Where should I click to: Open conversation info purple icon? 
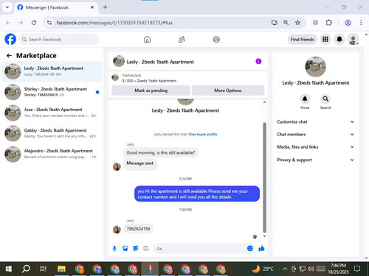[x=258, y=61]
